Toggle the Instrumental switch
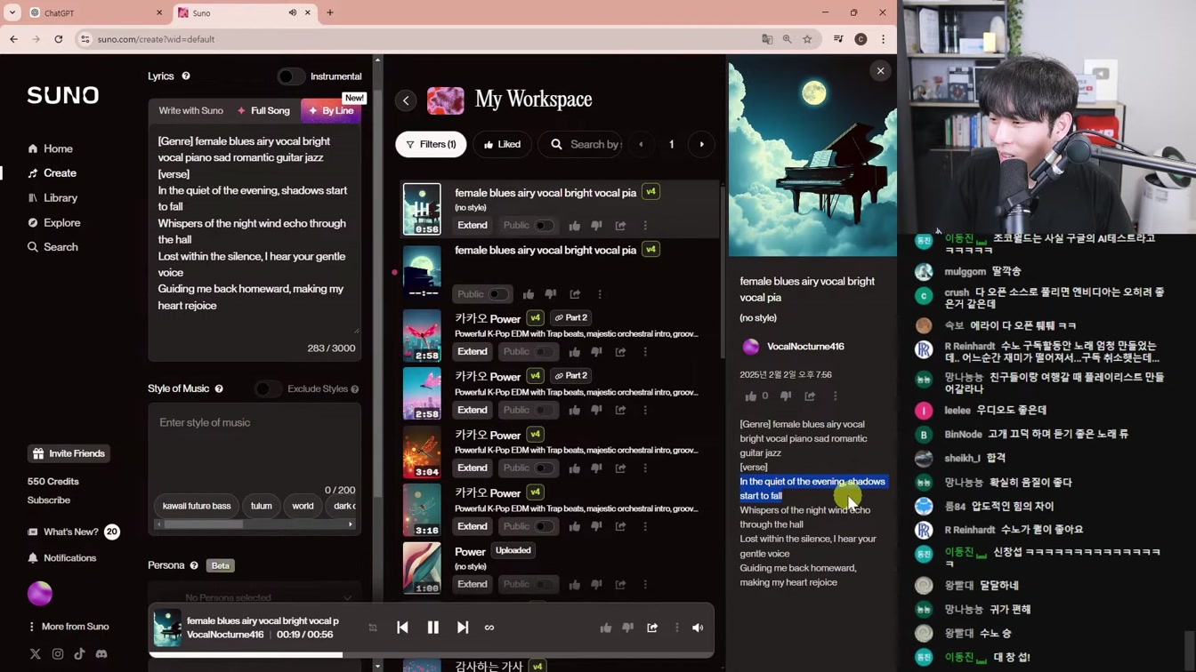 pyautogui.click(x=289, y=76)
